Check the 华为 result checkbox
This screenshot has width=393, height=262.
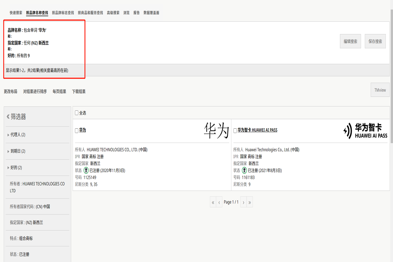(x=77, y=131)
